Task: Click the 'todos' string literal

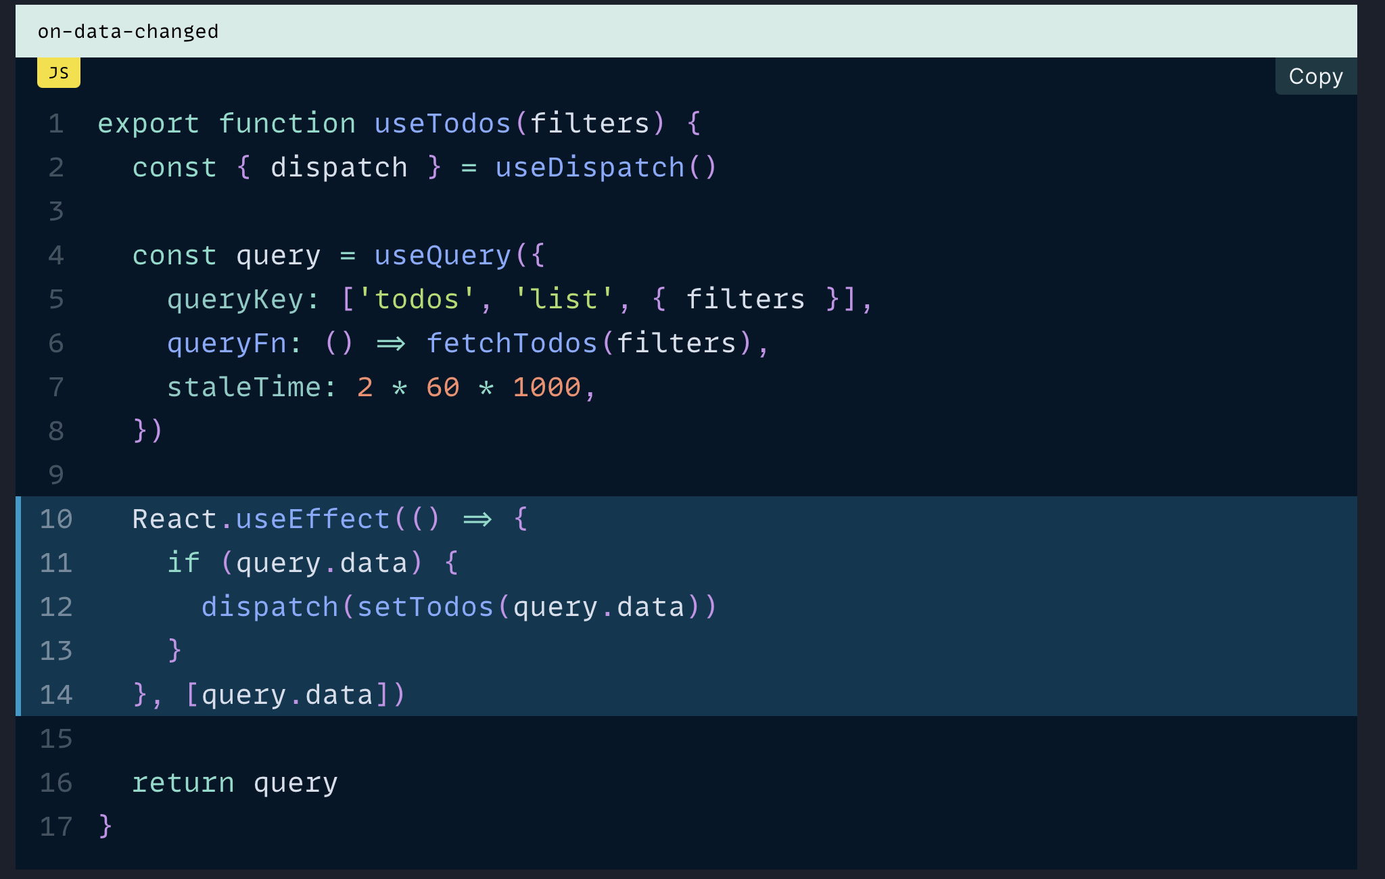Action: click(417, 300)
